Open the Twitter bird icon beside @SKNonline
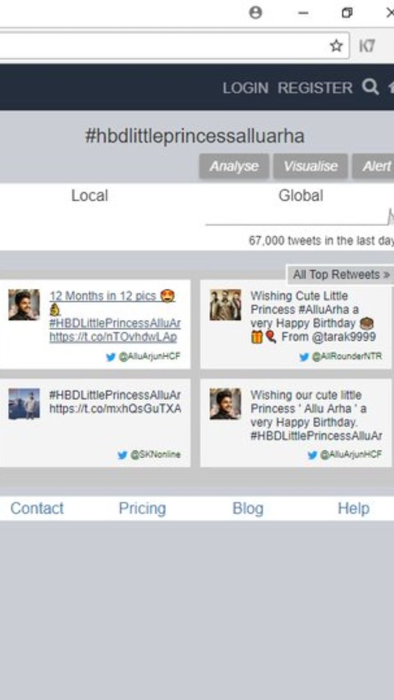 click(122, 455)
